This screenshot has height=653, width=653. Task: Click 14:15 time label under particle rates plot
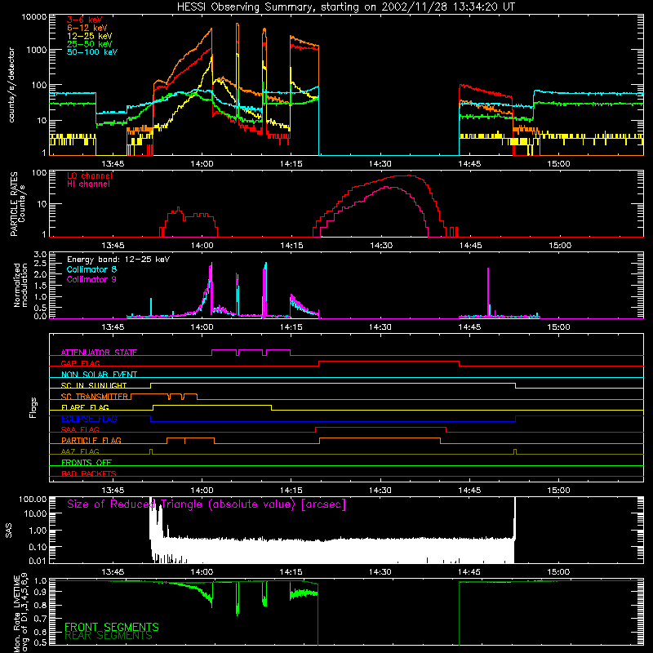(291, 246)
